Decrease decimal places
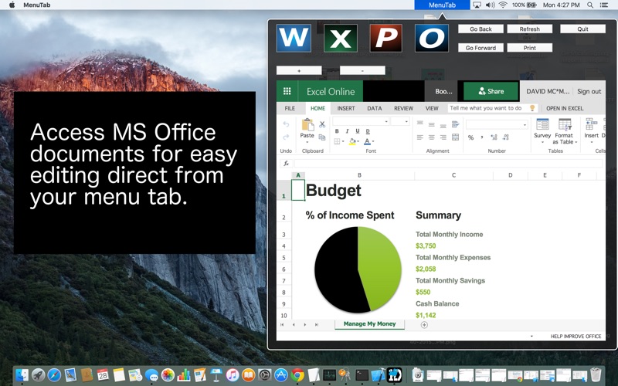 [506, 137]
